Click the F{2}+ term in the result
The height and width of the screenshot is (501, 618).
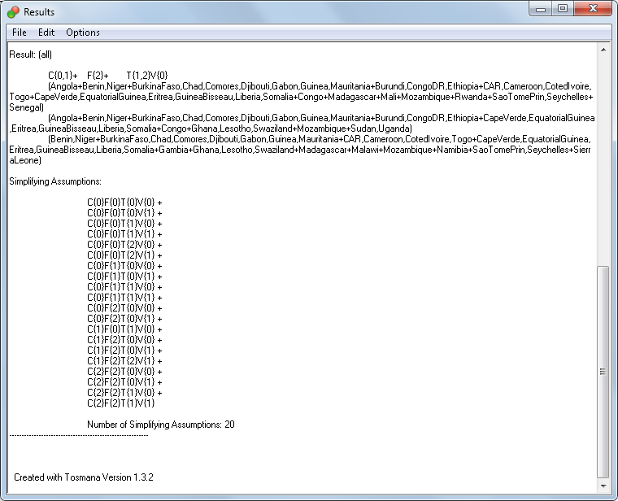98,76
